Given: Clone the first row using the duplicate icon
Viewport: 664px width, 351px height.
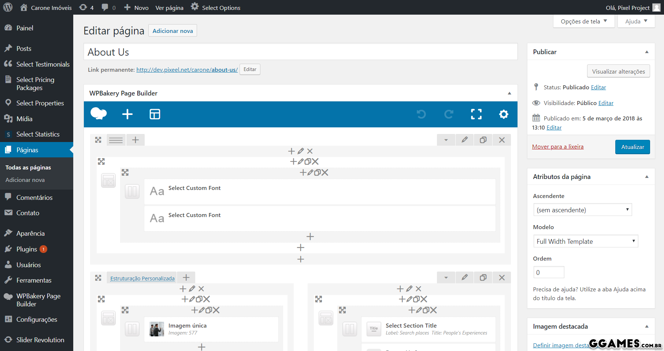Looking at the screenshot, I should (x=483, y=140).
